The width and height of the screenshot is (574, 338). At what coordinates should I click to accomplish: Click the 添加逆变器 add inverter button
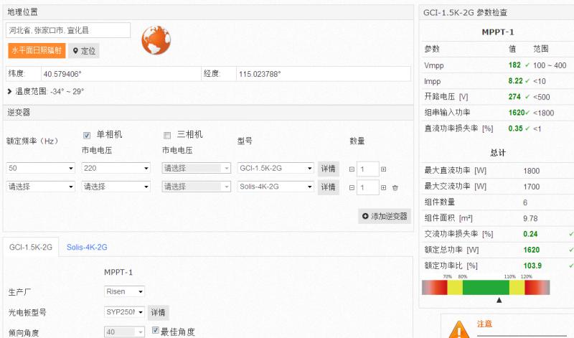[x=385, y=216]
